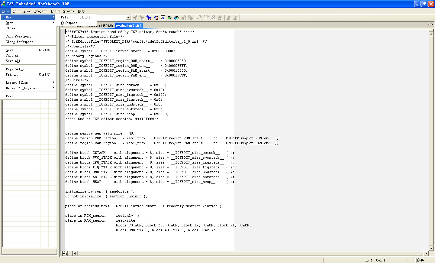Image resolution: width=435 pixels, height=263 pixels.
Task: Click the Compile toolbar icon
Action: (x=199, y=18)
